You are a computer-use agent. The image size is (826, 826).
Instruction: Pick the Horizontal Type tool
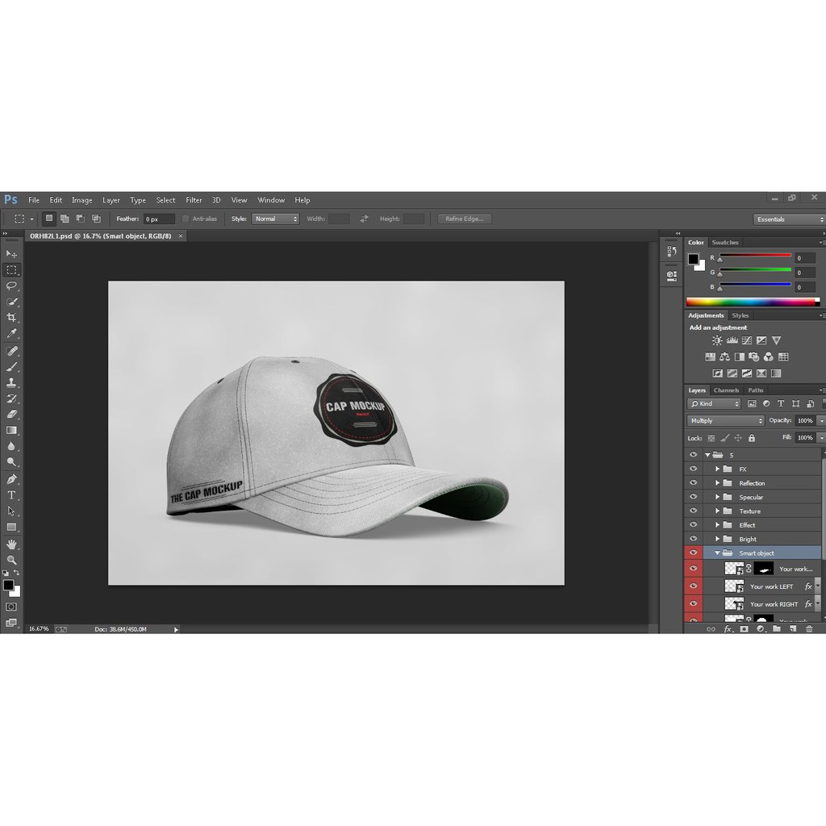(11, 494)
